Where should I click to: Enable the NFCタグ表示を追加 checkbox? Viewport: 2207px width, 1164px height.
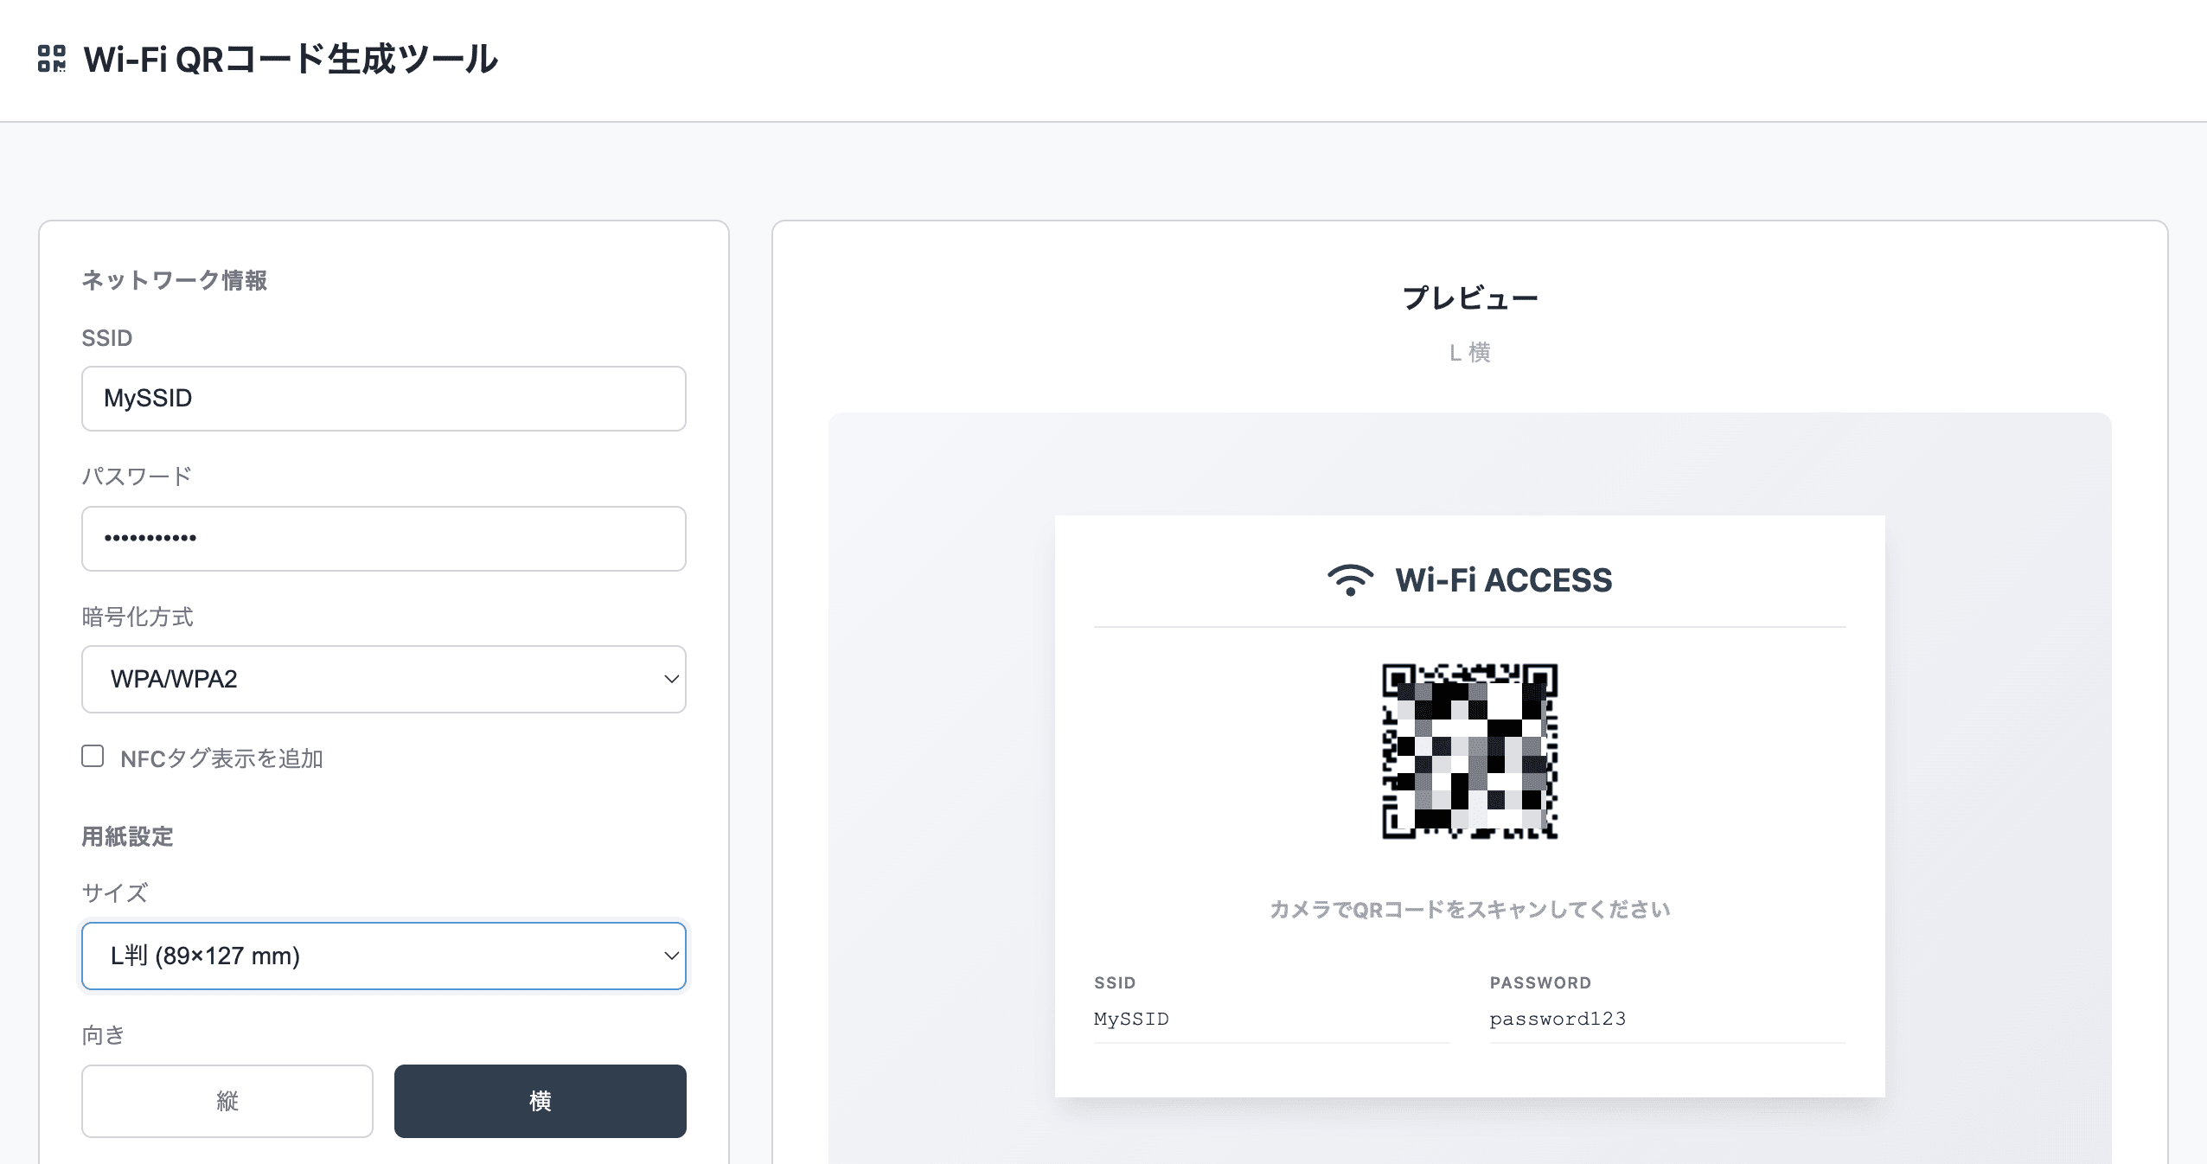click(93, 757)
